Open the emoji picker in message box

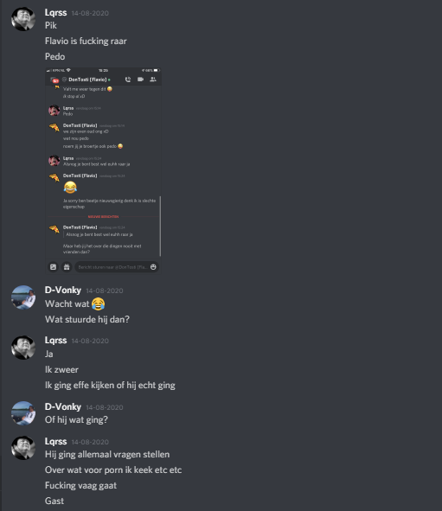pos(153,267)
